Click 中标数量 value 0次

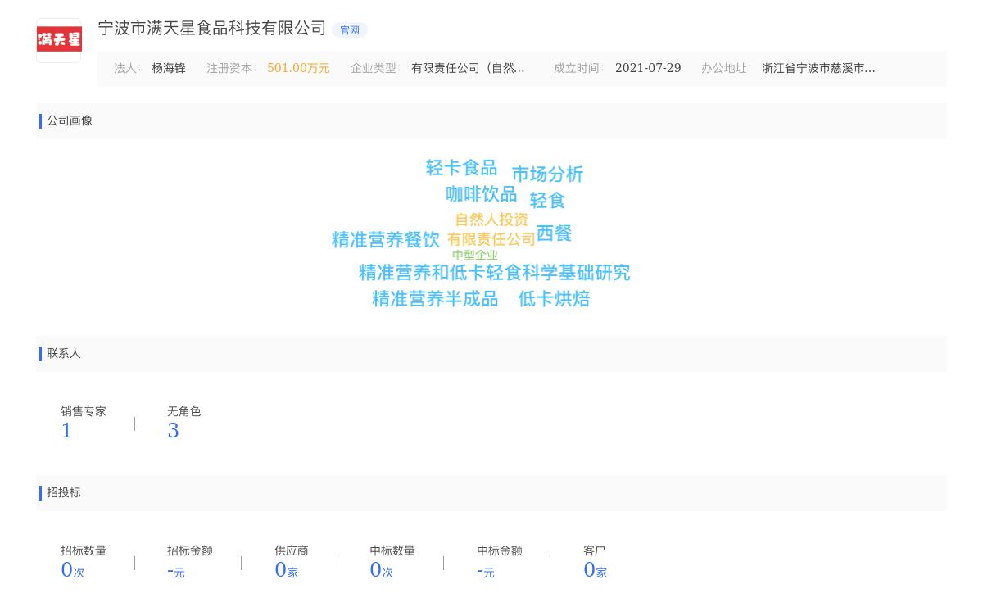point(382,570)
